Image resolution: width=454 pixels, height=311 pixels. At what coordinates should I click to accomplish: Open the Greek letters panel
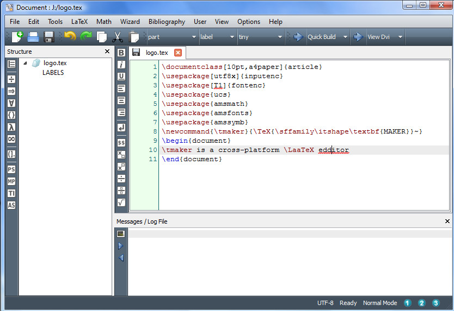11,127
